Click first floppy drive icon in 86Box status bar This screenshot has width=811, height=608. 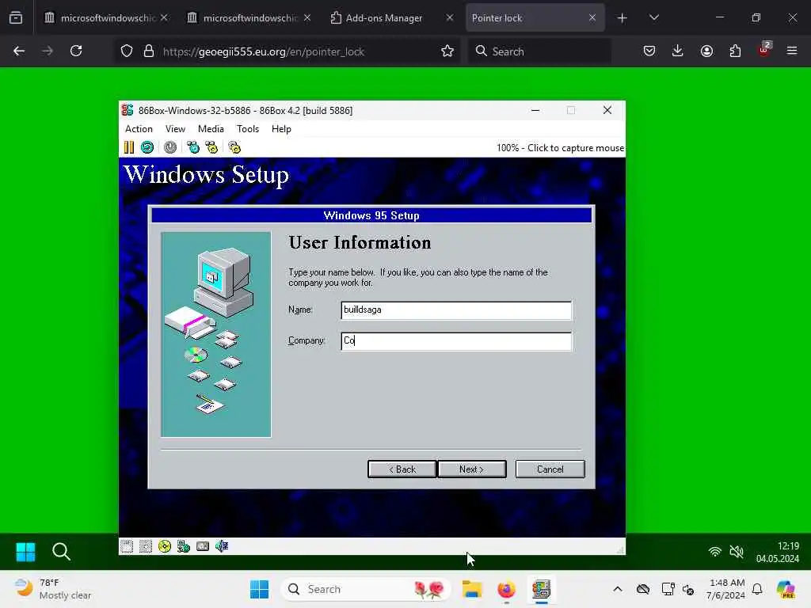click(x=127, y=546)
